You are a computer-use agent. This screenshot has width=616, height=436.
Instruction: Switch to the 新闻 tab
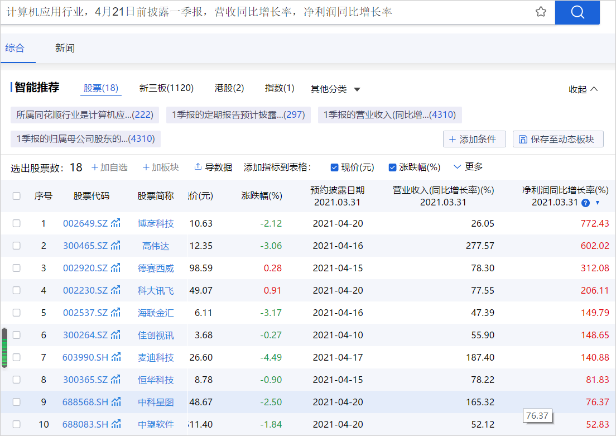[65, 48]
